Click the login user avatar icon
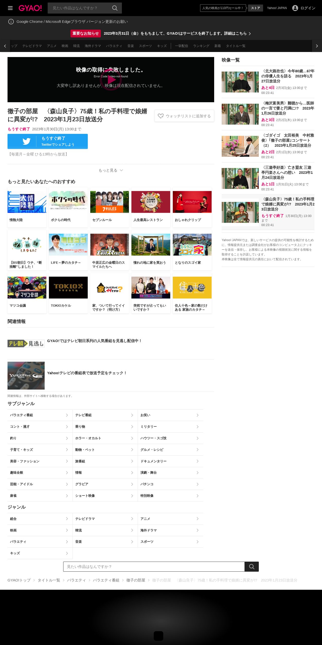The height and width of the screenshot is (645, 322). 295,8
